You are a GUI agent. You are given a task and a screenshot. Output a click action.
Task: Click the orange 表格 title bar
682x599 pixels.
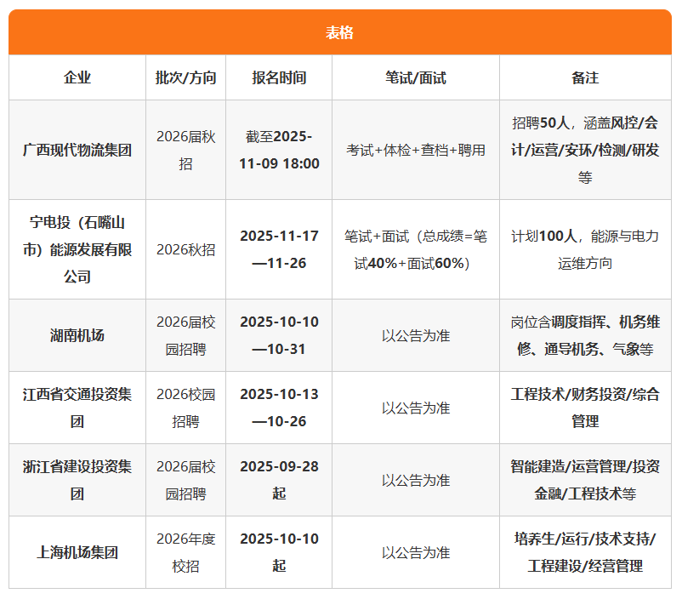point(340,32)
